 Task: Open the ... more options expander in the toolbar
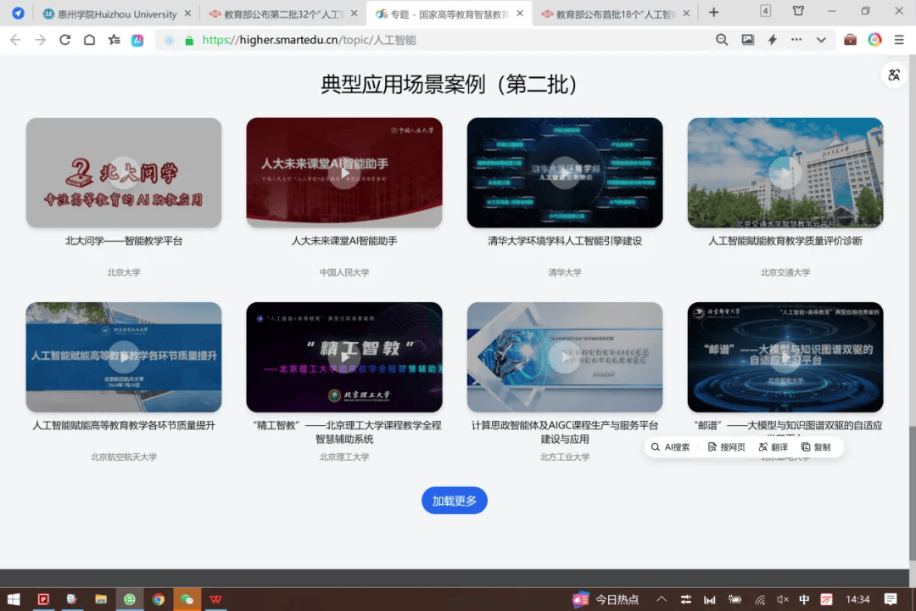coord(797,40)
